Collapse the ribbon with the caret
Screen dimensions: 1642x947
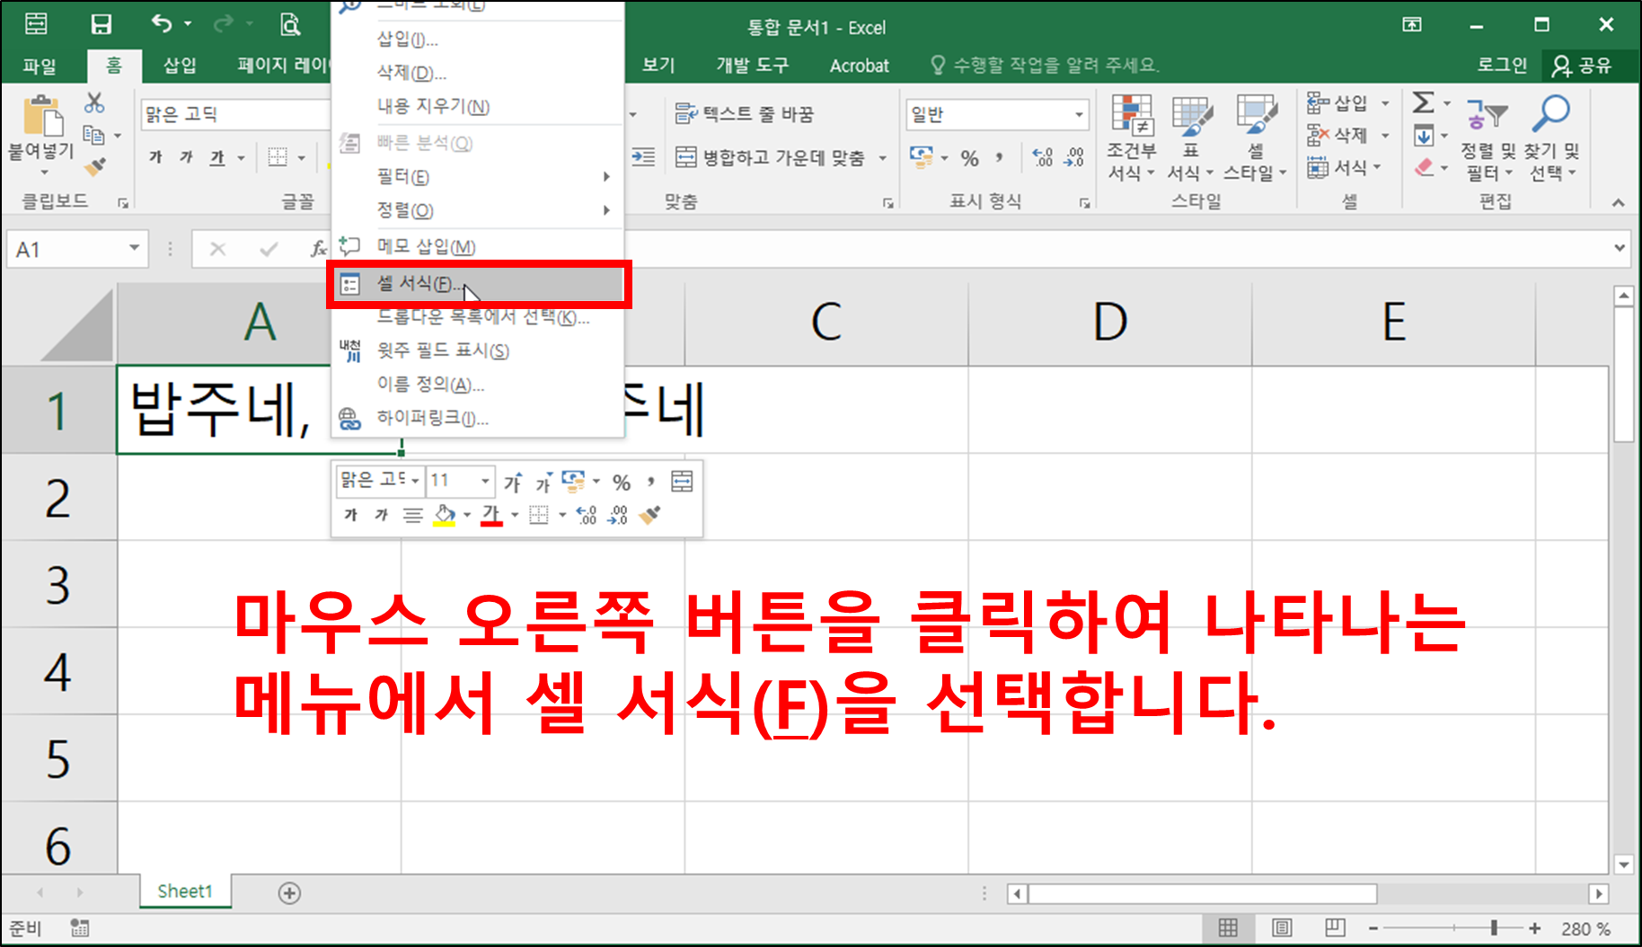click(x=1619, y=203)
